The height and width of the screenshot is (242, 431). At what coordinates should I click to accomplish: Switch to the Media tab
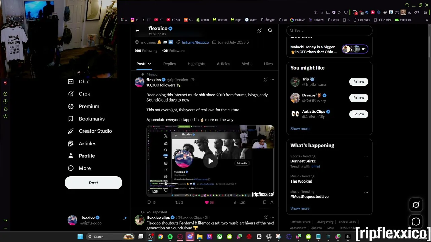(x=247, y=64)
